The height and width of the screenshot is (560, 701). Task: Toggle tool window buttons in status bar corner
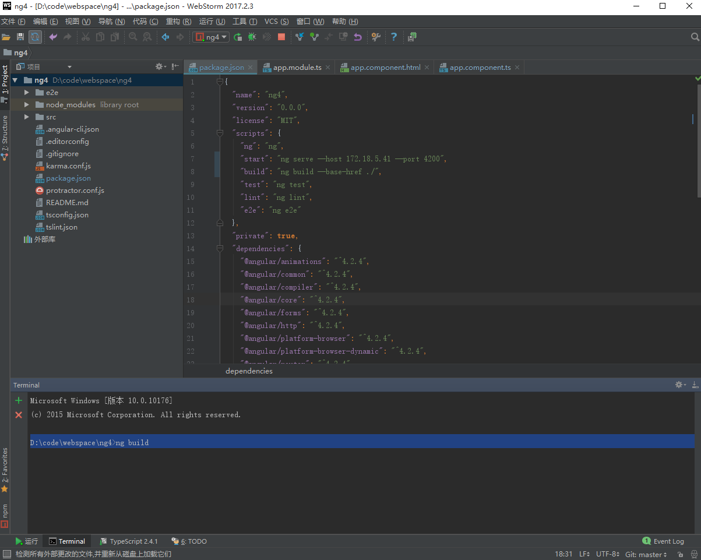pos(6,554)
